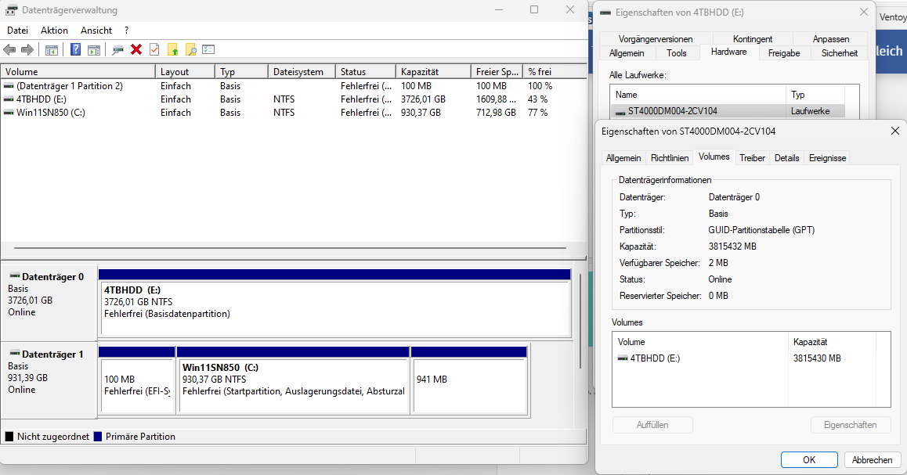Viewport: 907px width, 475px height.
Task: Open the ? help menu
Action: click(x=126, y=30)
